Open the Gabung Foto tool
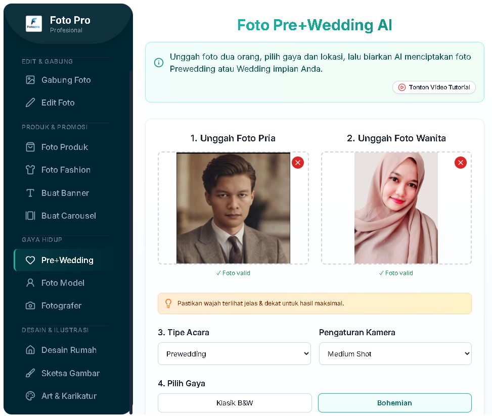The width and height of the screenshot is (492, 416). [65, 80]
